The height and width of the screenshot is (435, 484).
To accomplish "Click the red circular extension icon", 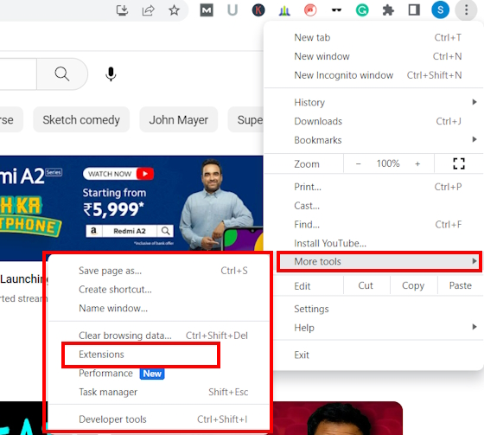I will [310, 10].
